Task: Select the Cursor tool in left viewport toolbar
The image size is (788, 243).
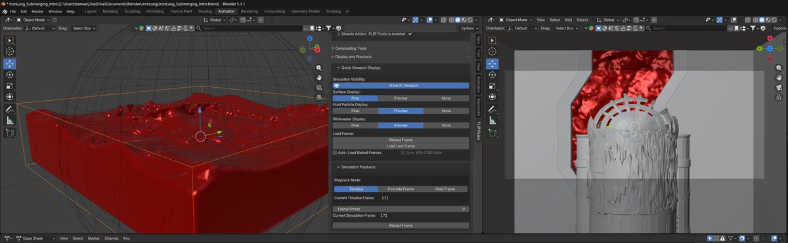Action: coord(10,51)
